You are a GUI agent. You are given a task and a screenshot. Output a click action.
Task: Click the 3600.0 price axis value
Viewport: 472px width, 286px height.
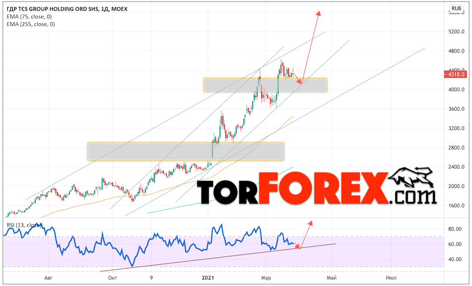point(456,109)
